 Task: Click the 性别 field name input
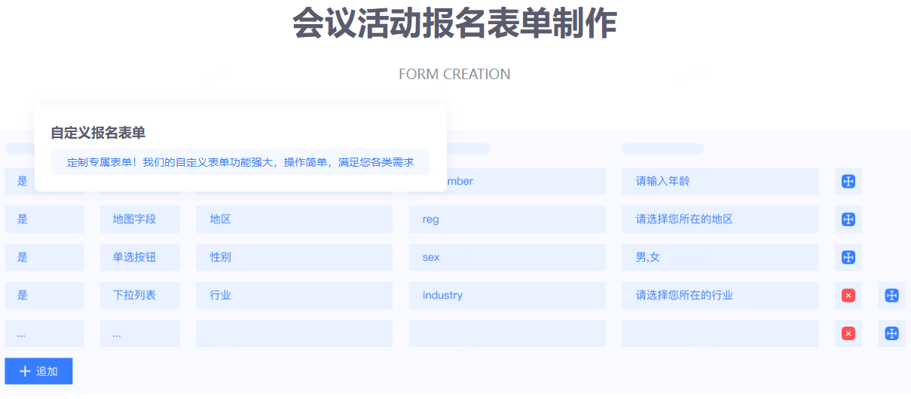tap(294, 257)
